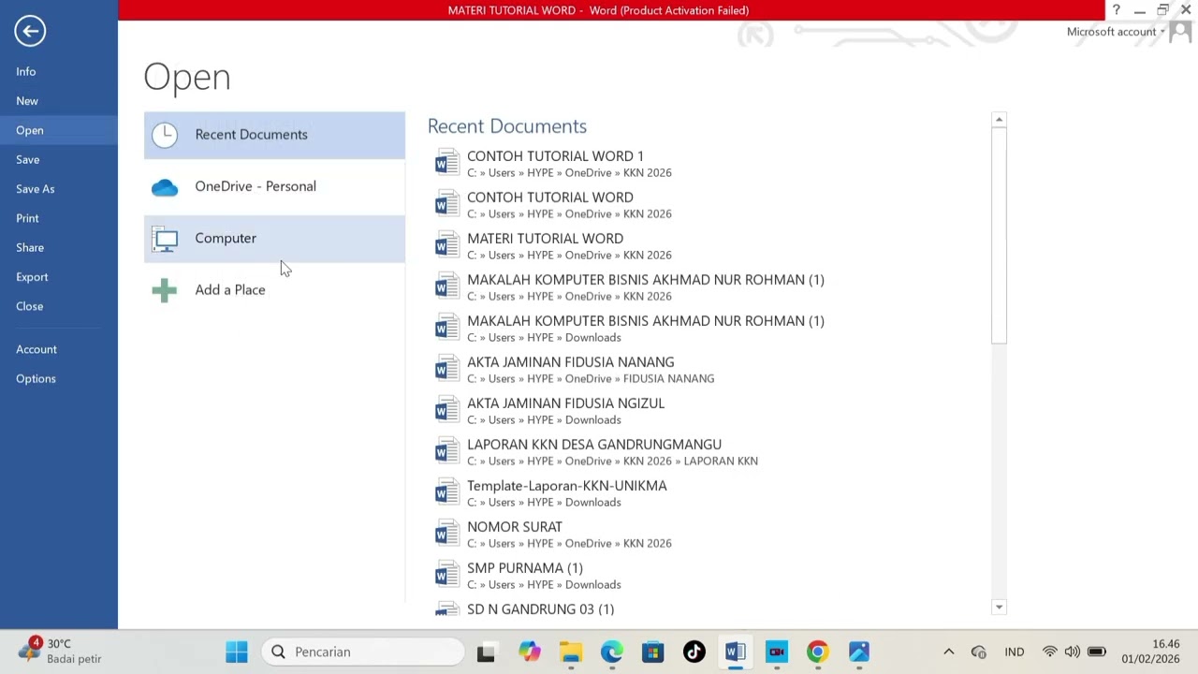
Task: Click the battery tray icon
Action: 1097,652
